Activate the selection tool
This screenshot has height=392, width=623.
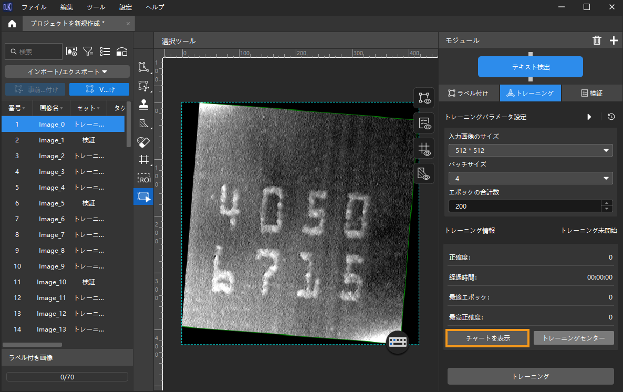[x=143, y=197]
